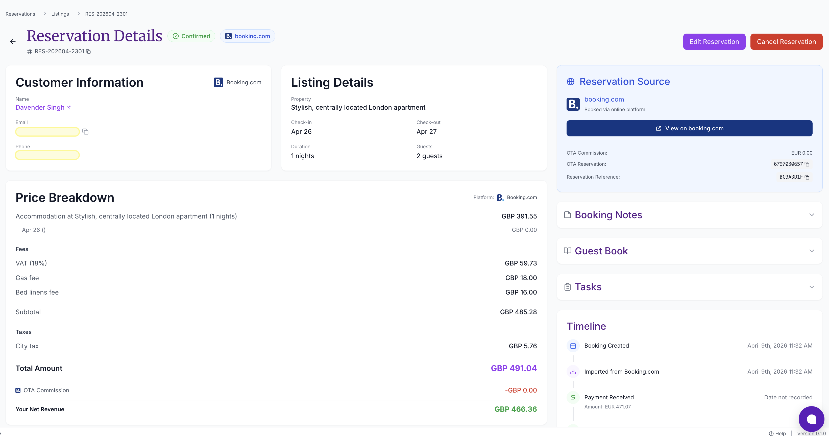829x436 pixels.
Task: Click the VAT (18%) fee row label
Action: click(x=31, y=263)
